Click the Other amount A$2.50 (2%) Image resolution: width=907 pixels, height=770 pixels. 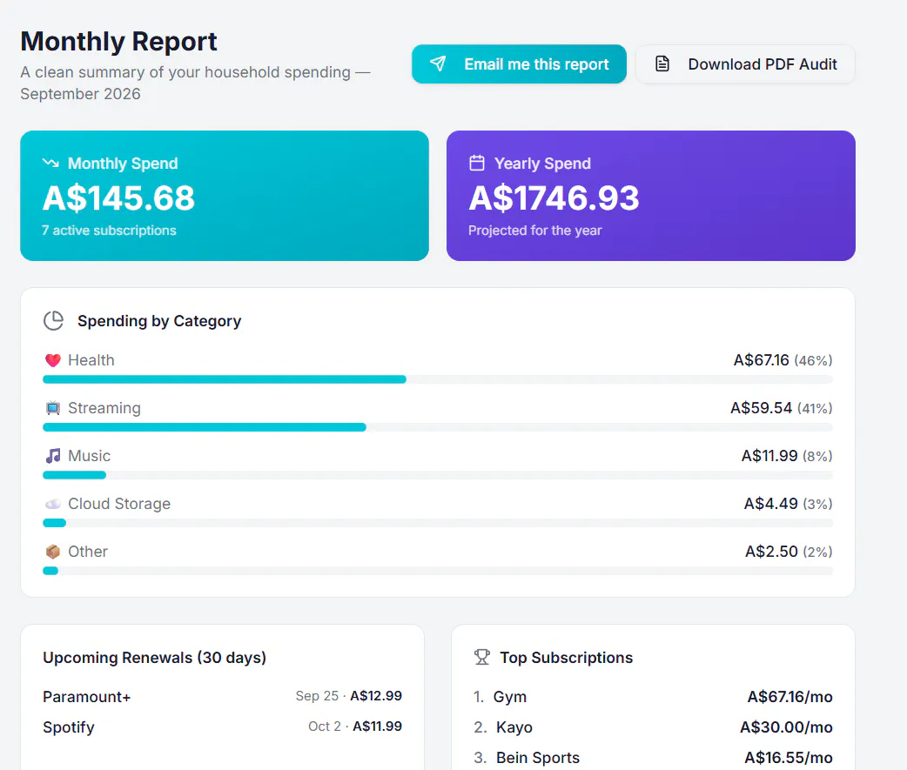point(789,552)
